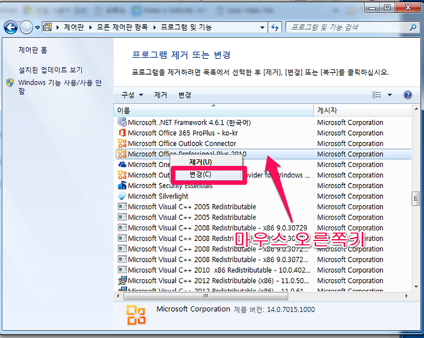Click the 변경 toolbar button
This screenshot has width=424, height=338.
pyautogui.click(x=185, y=95)
